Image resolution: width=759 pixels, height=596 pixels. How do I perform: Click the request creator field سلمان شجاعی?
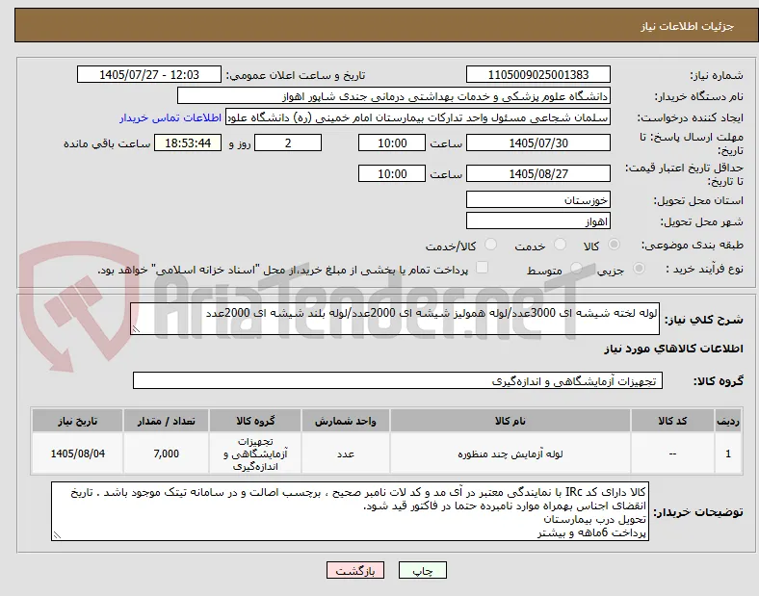click(418, 117)
